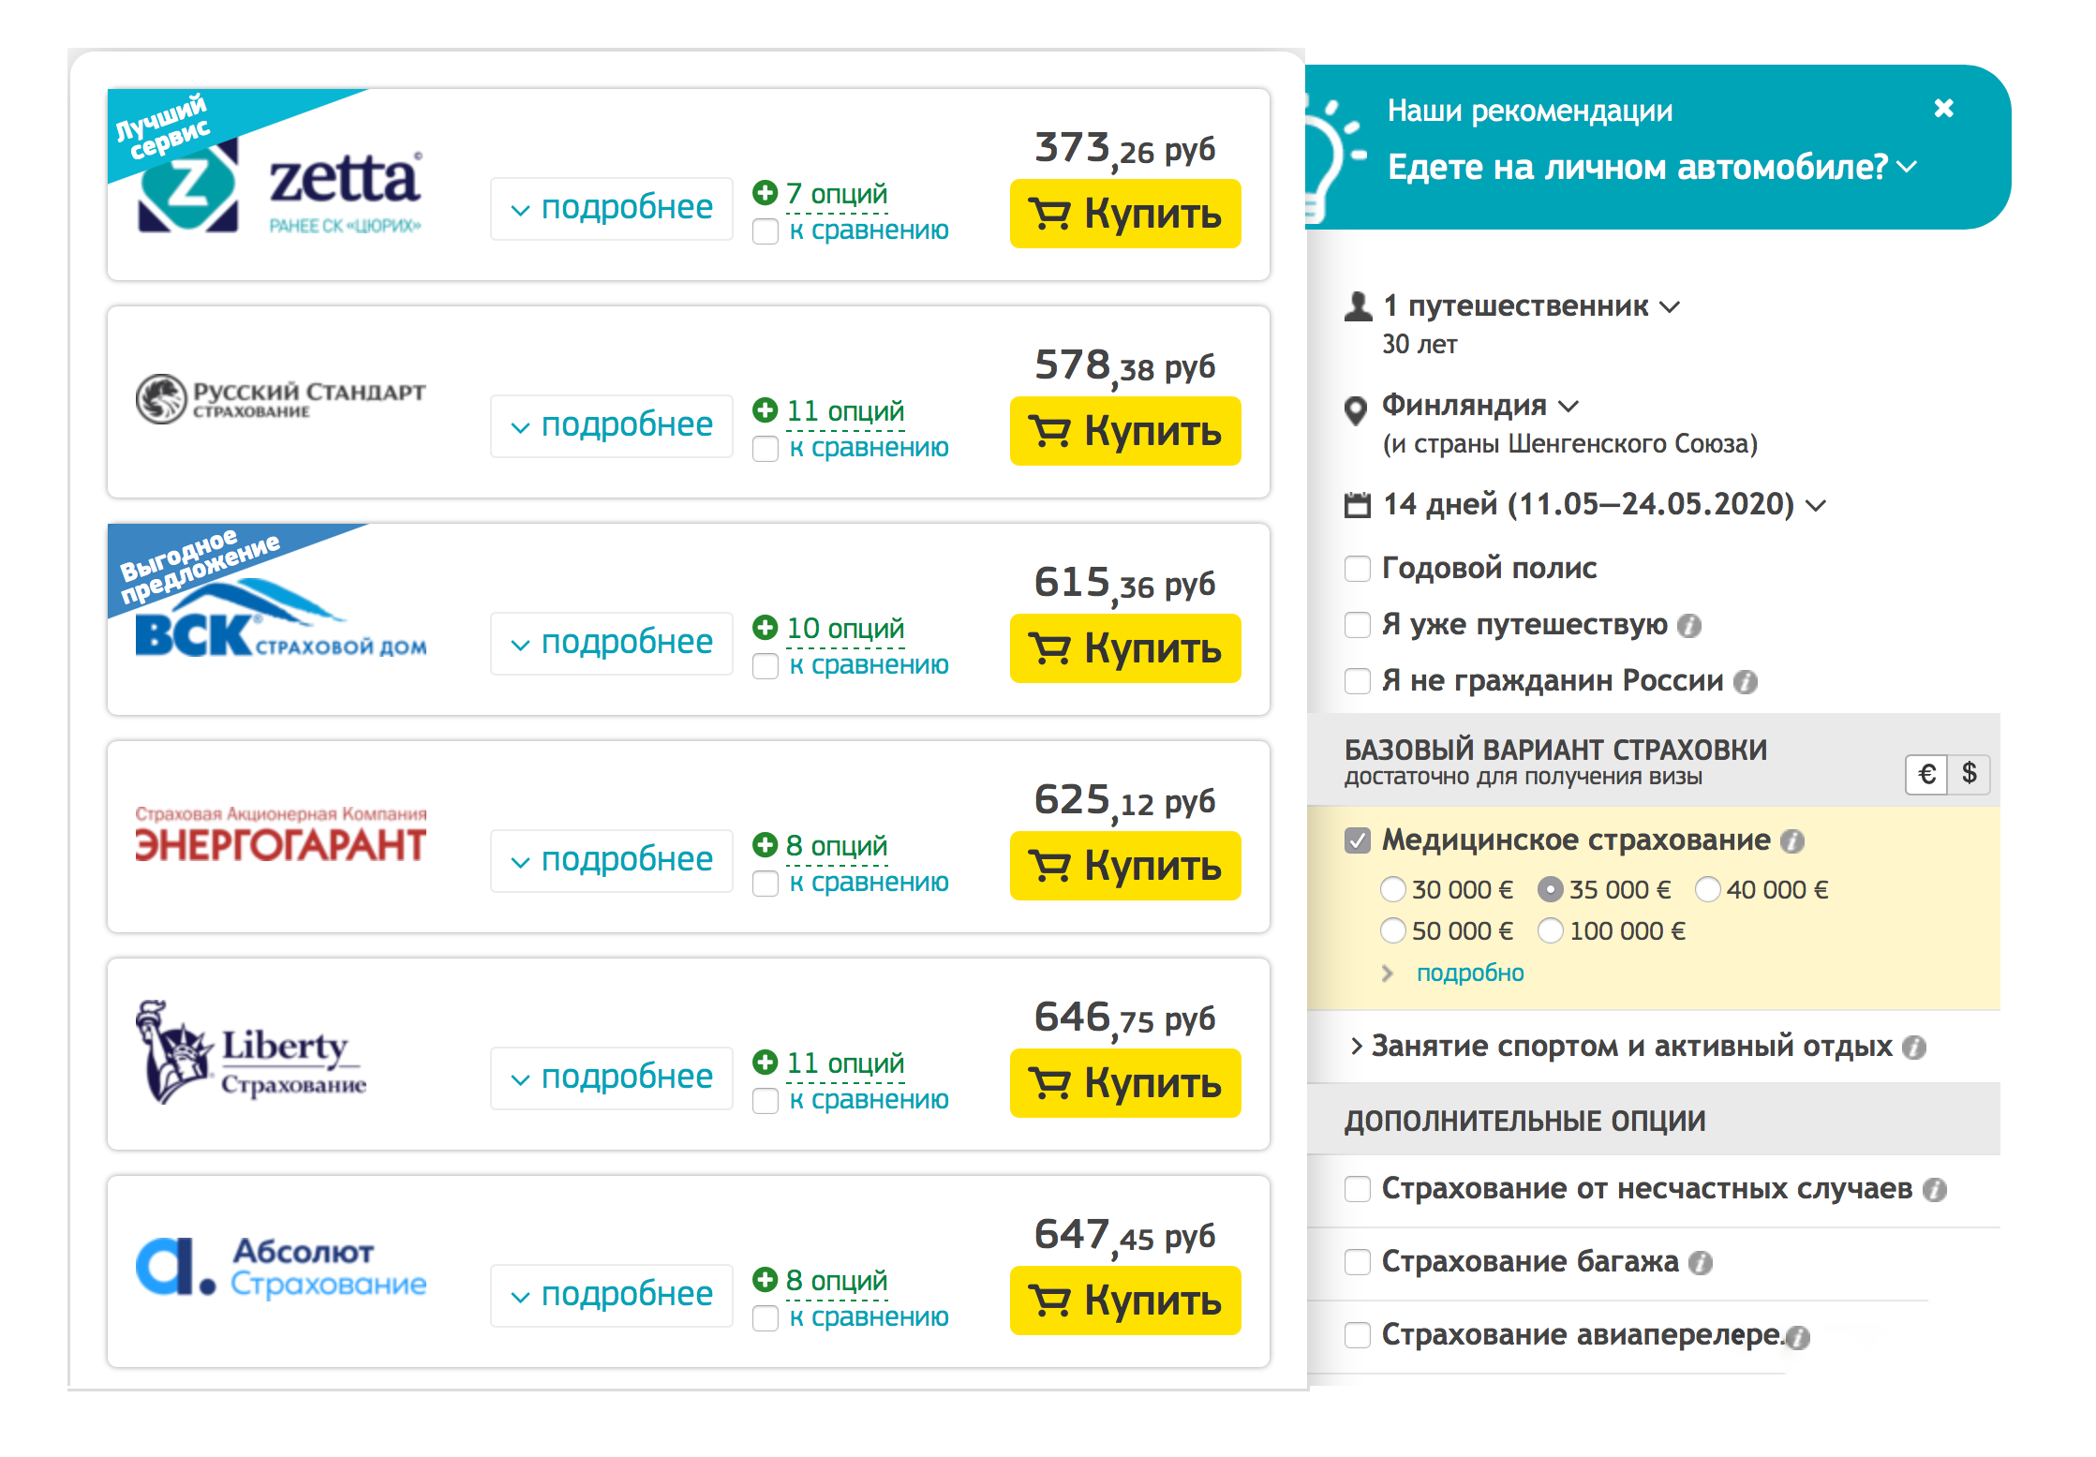Click info icon beside Я не гражданин России
2096x1457 pixels.
[x=1745, y=682]
